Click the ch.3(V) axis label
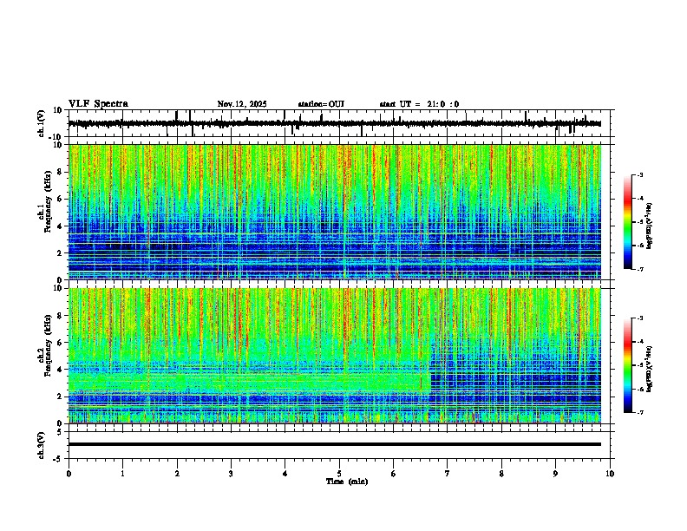 click(x=42, y=445)
